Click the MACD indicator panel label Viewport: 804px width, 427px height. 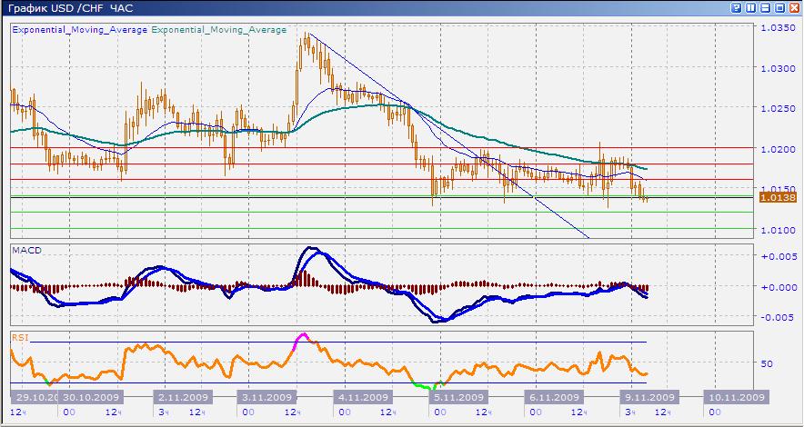(27, 249)
